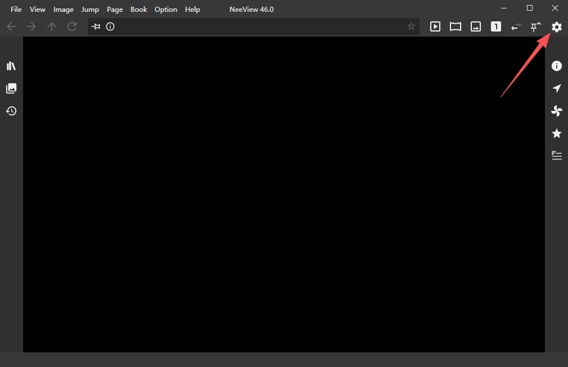Image resolution: width=568 pixels, height=367 pixels.
Task: Maximize the NeeView window
Action: point(530,8)
